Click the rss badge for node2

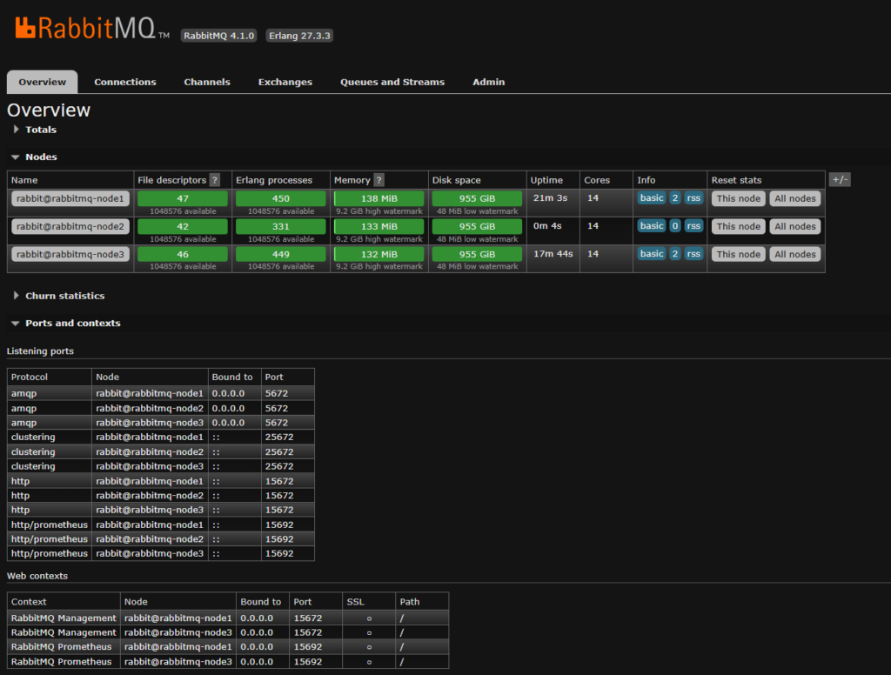point(693,225)
